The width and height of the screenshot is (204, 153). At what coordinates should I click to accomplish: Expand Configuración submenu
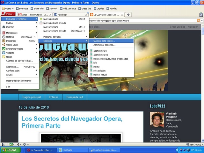pyautogui.click(x=19, y=71)
